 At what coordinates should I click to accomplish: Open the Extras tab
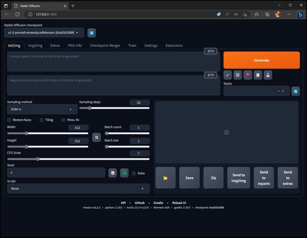55,45
